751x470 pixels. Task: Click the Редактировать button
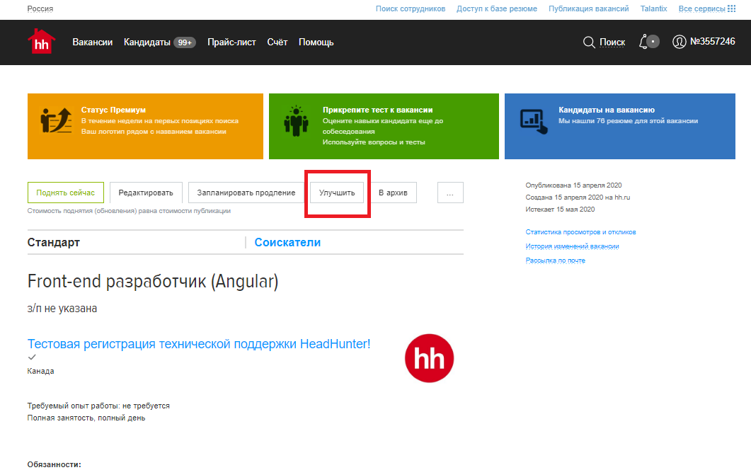pyautogui.click(x=146, y=193)
